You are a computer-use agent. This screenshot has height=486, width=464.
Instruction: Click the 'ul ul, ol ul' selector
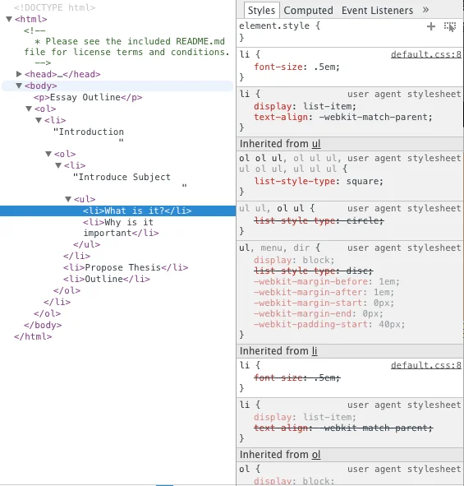[x=272, y=208]
